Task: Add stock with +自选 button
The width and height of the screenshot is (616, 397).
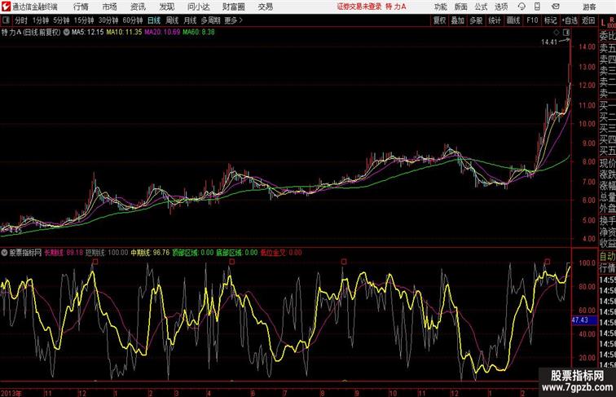Action: click(x=570, y=20)
